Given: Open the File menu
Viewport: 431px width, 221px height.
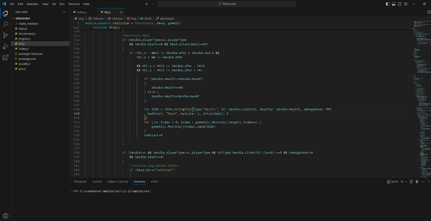Looking at the screenshot, I should point(12,4).
